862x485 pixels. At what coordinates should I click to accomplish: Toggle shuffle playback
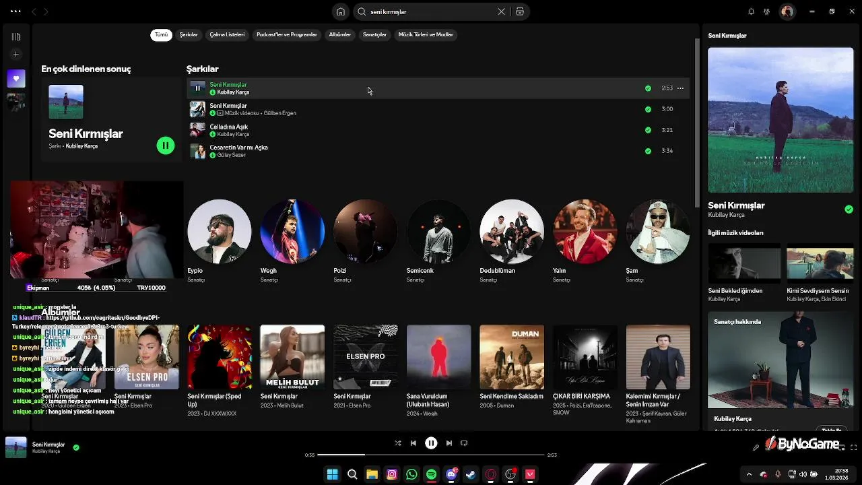(397, 443)
